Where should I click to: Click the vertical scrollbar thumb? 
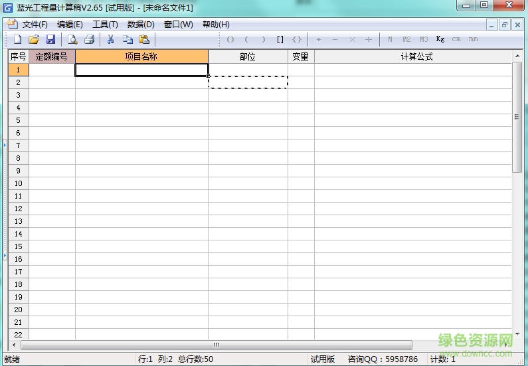517,117
